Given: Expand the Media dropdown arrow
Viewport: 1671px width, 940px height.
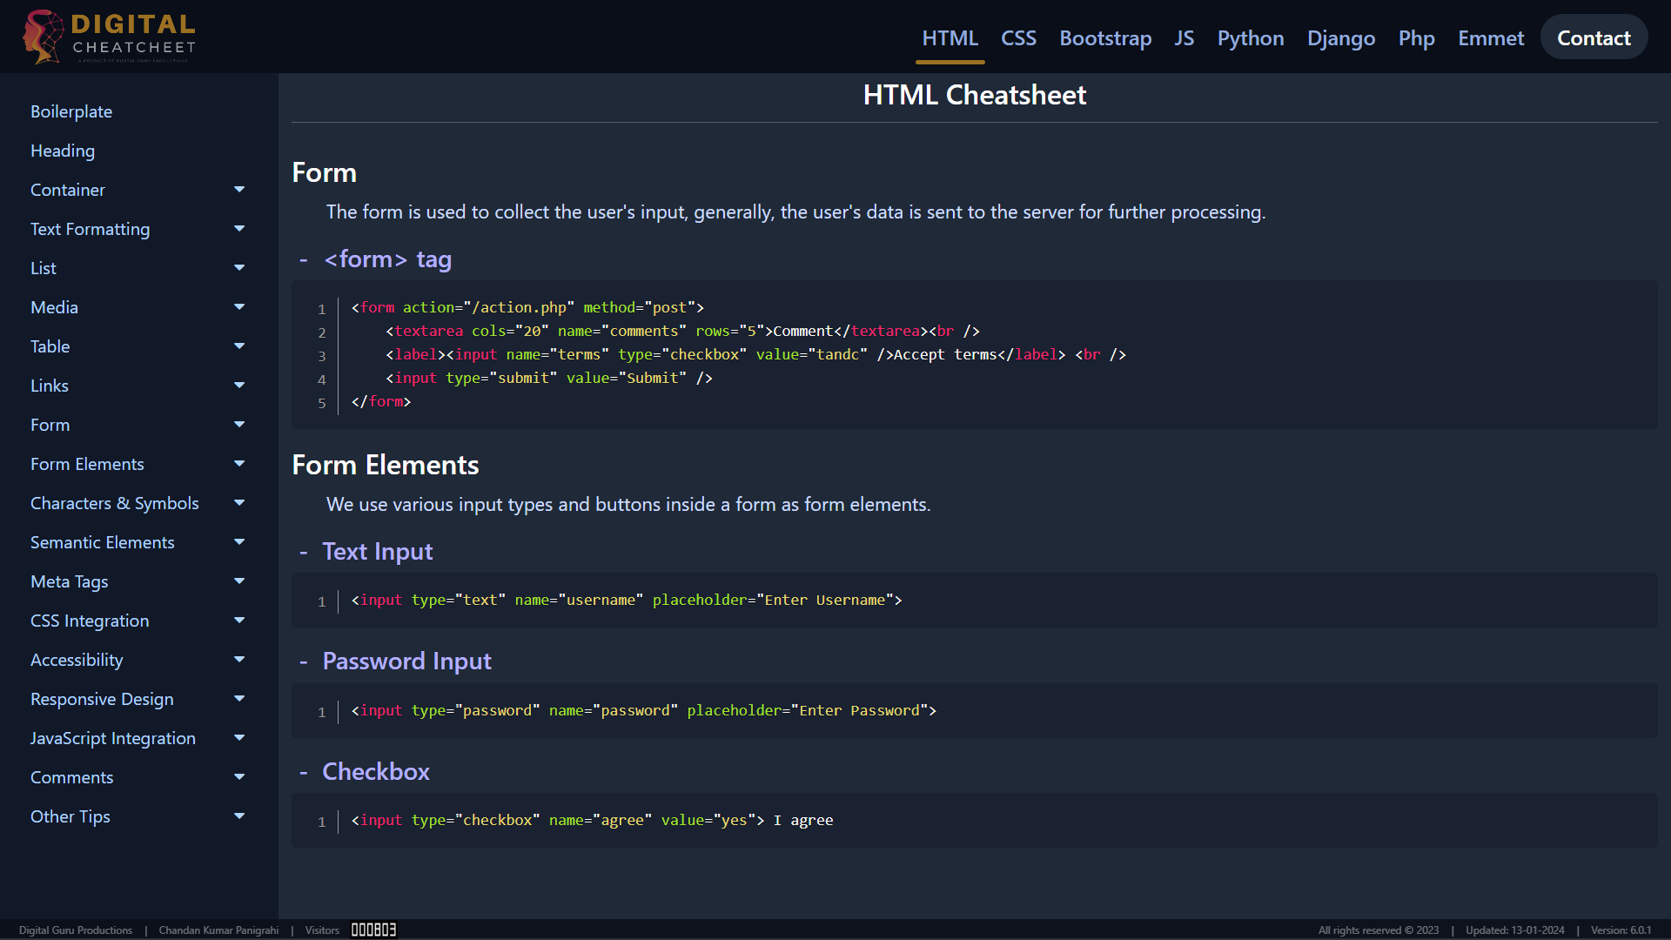Looking at the screenshot, I should (x=239, y=307).
